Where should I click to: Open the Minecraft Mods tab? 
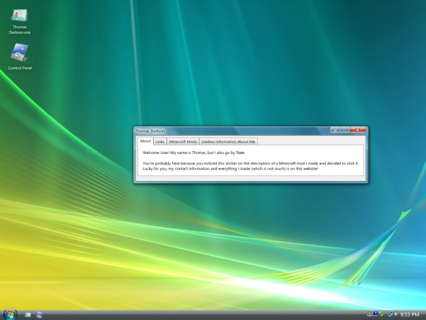click(x=183, y=141)
